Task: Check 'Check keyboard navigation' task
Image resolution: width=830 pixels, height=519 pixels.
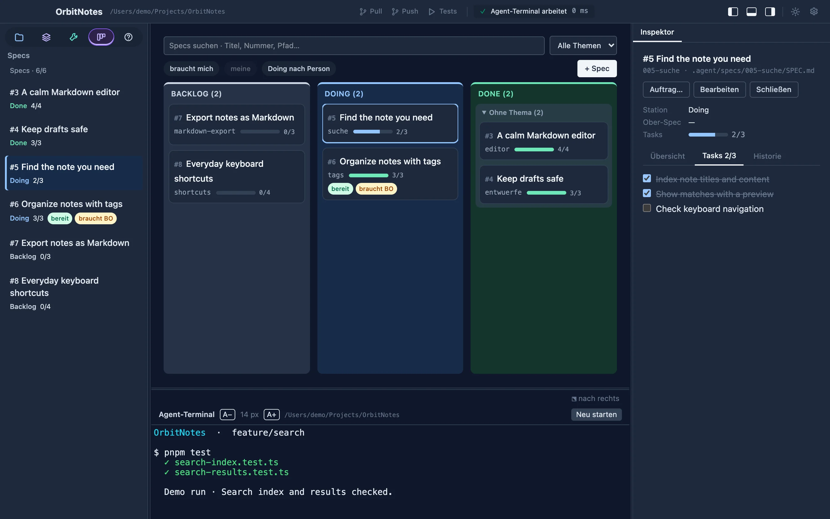Action: (647, 208)
